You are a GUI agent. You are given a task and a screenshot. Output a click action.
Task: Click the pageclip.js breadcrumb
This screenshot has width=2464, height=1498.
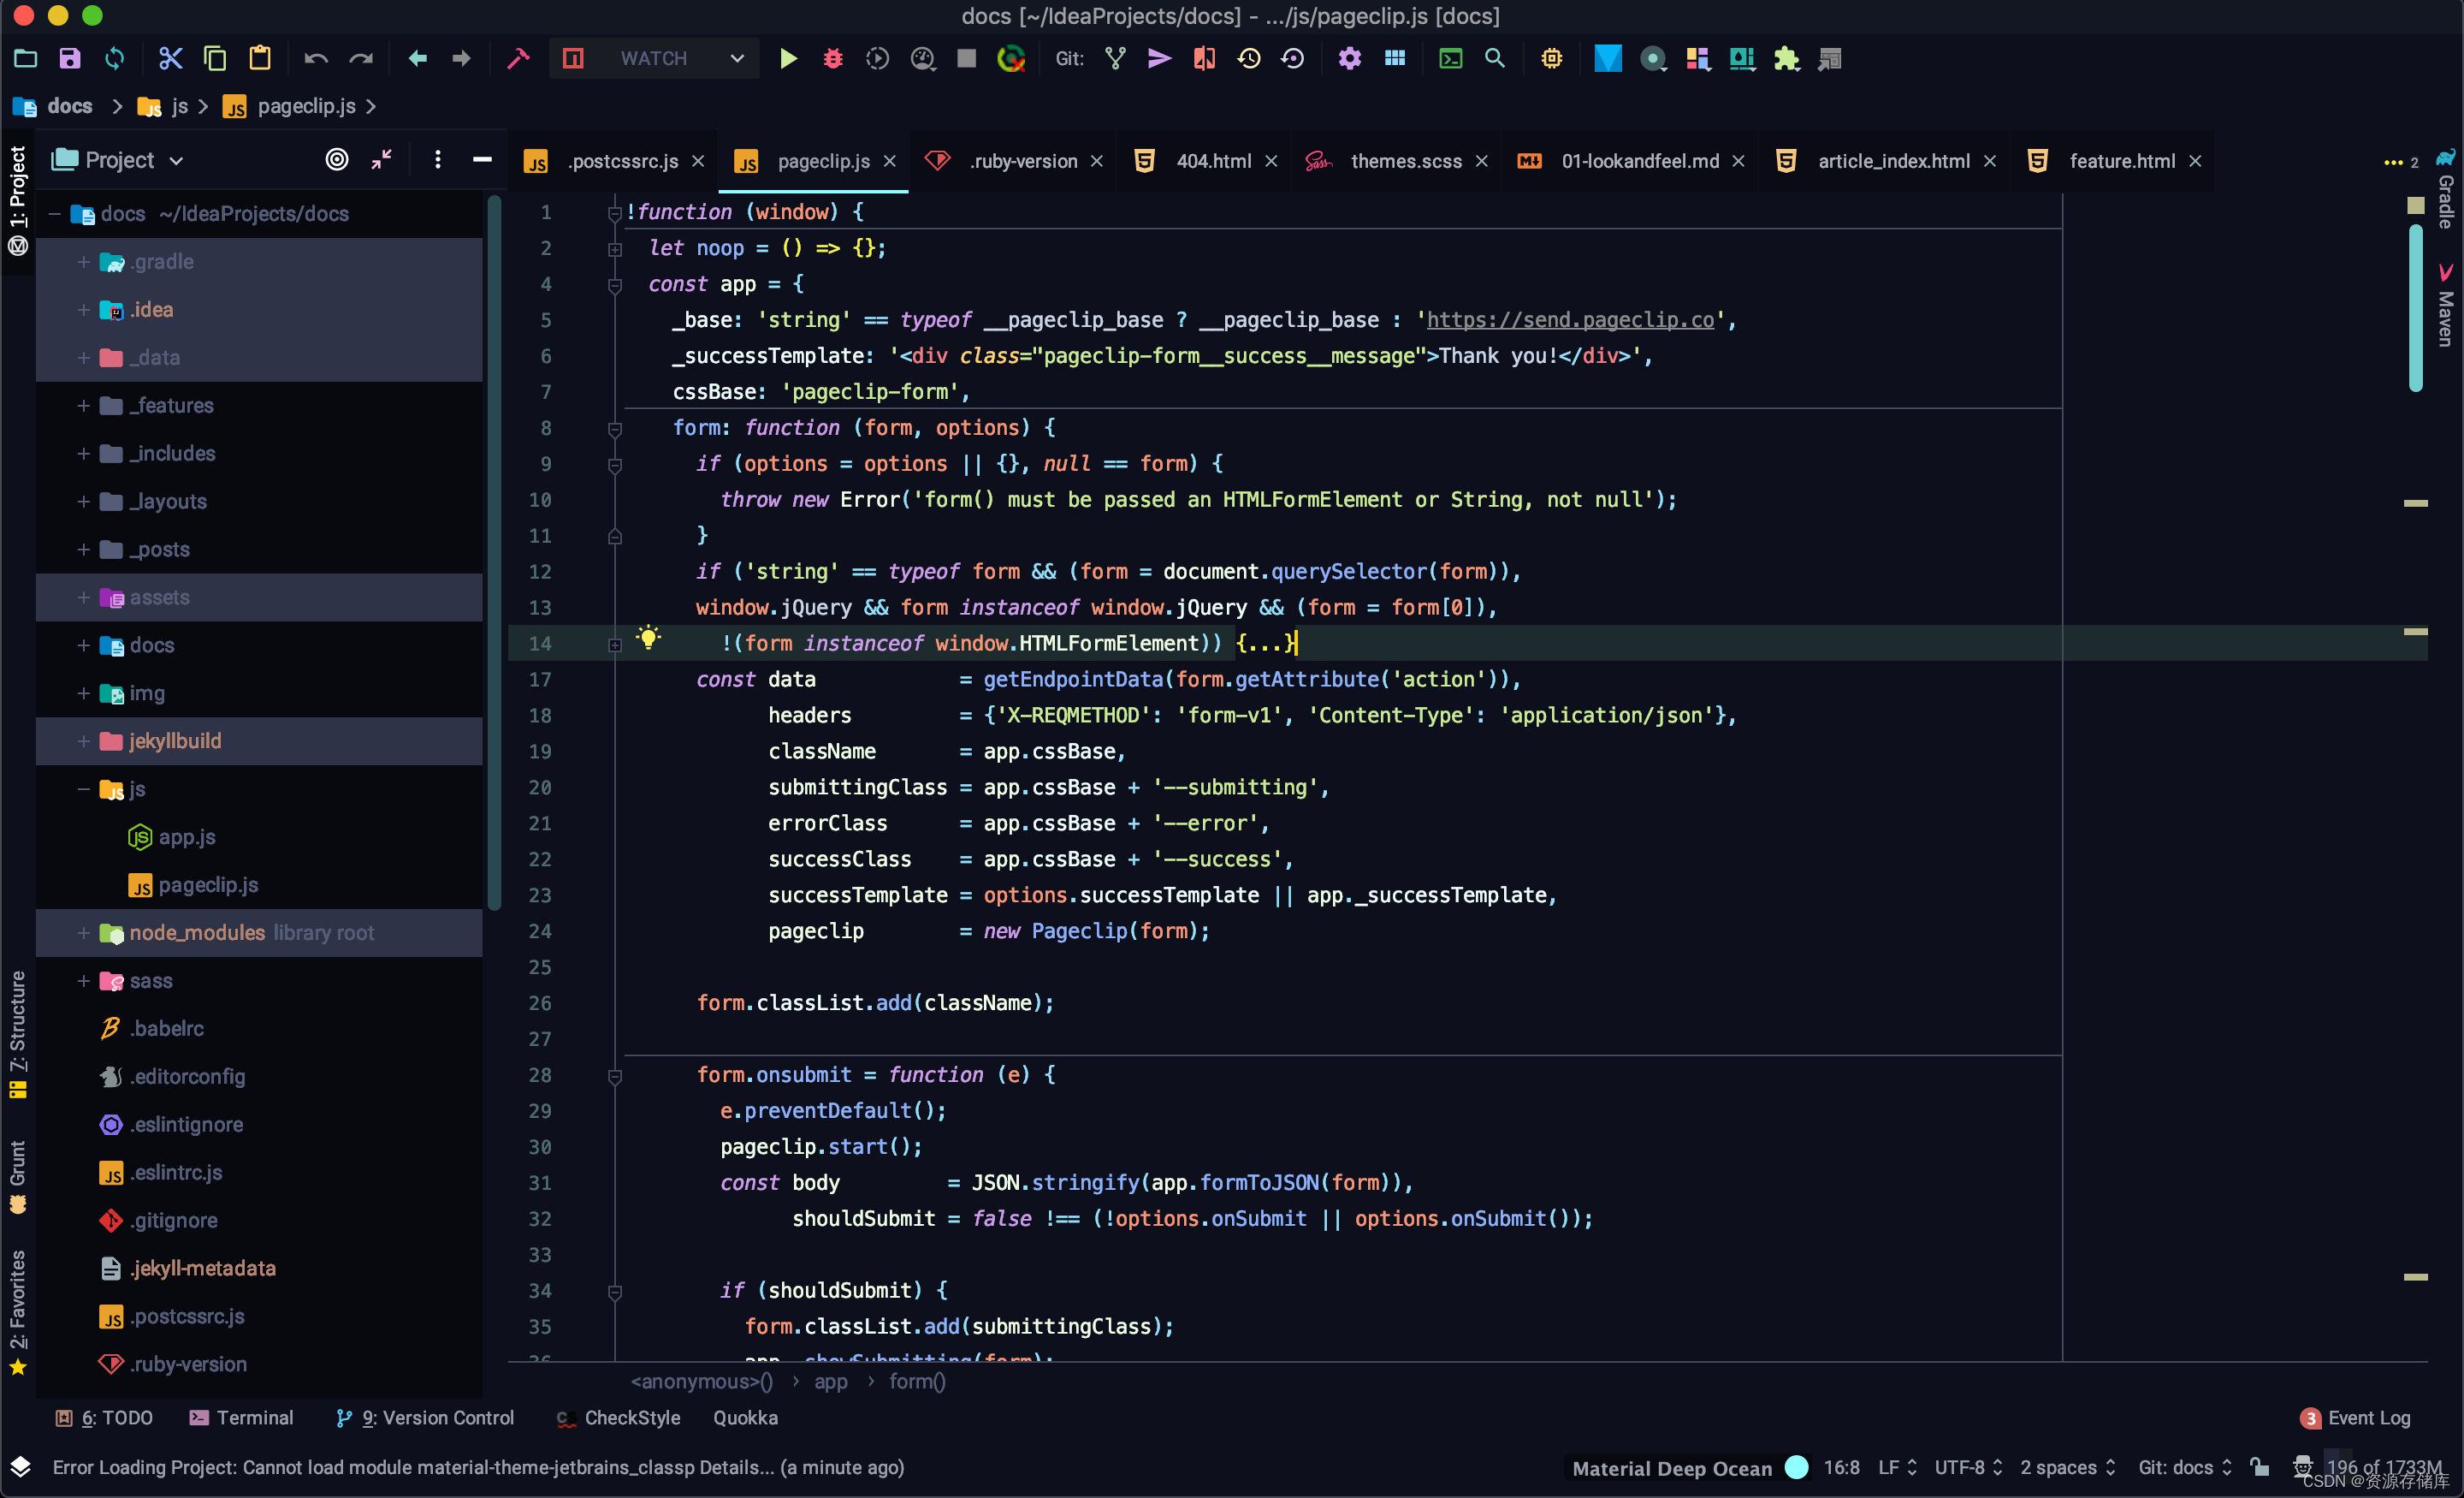tap(306, 106)
